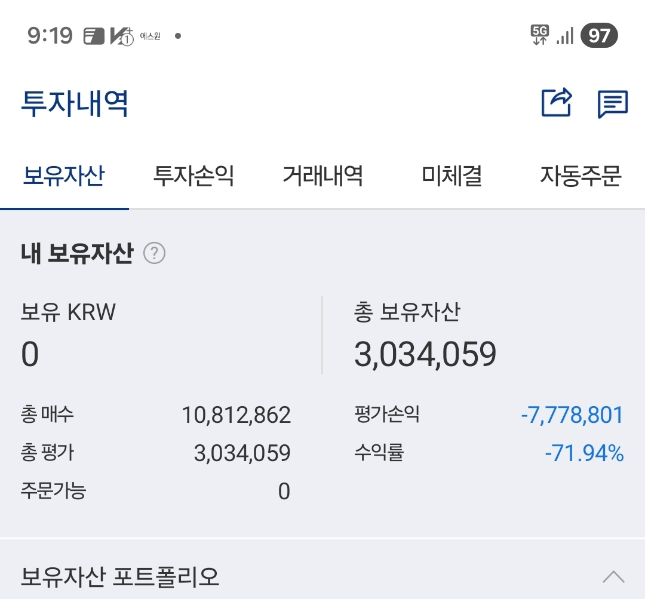Image resolution: width=645 pixels, height=599 pixels.
Task: Tap the 총 보유자산 value 3,034,059
Action: 425,354
